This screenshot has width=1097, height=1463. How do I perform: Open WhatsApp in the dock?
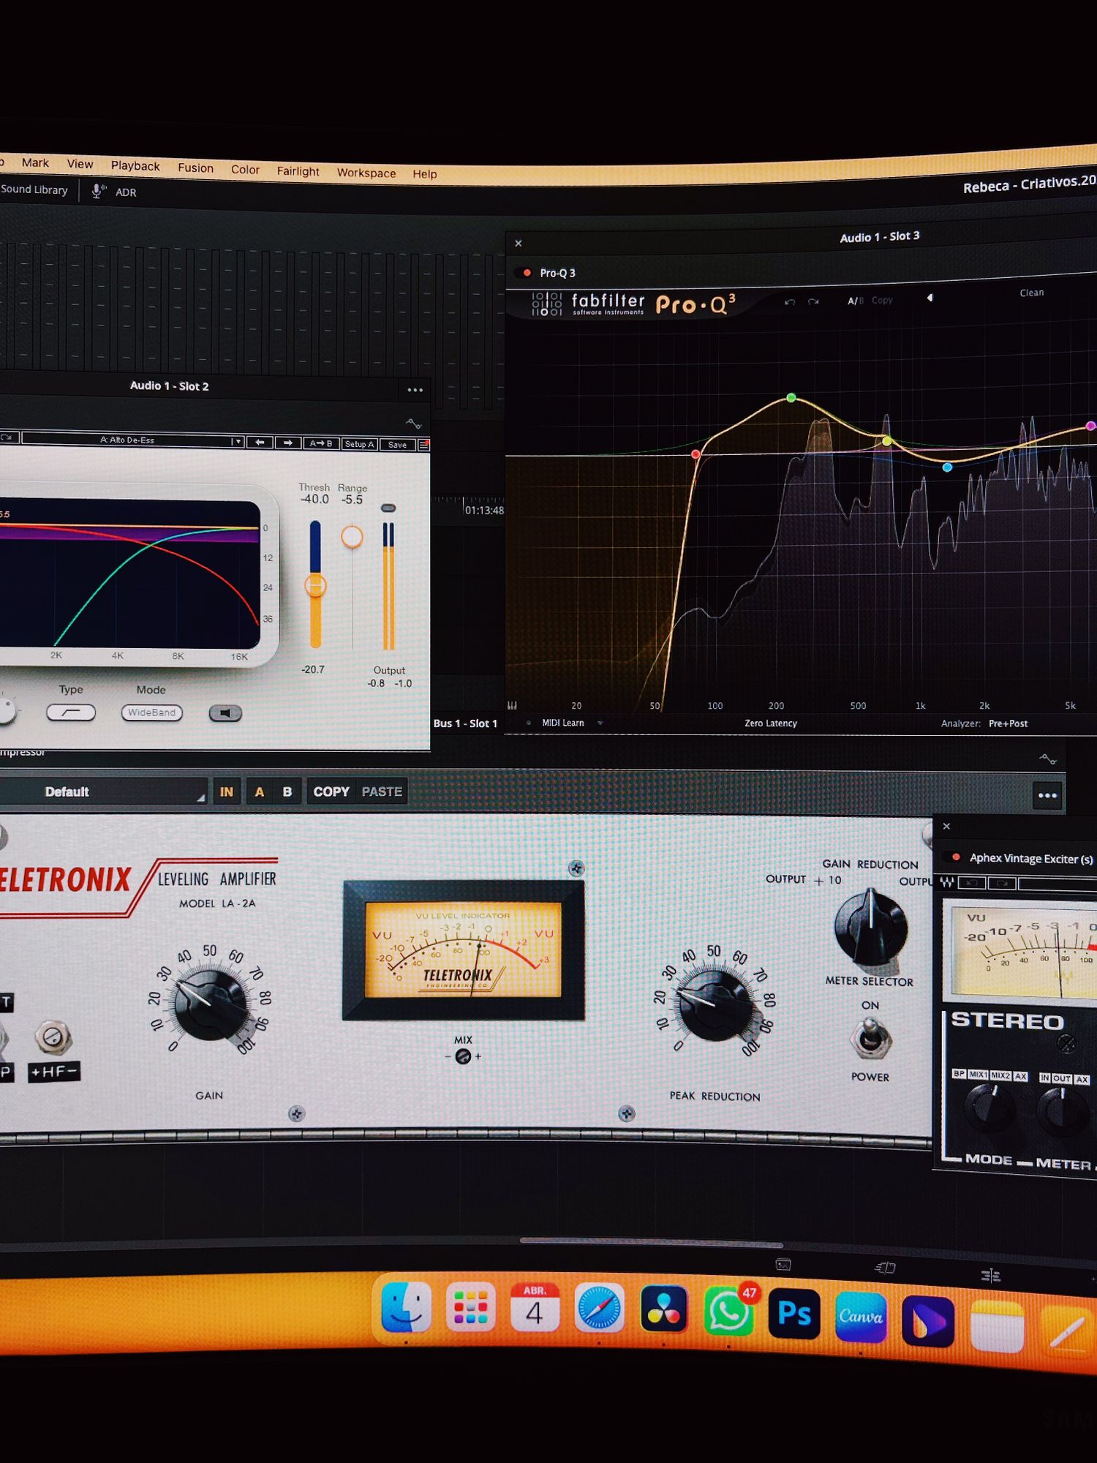tap(728, 1312)
